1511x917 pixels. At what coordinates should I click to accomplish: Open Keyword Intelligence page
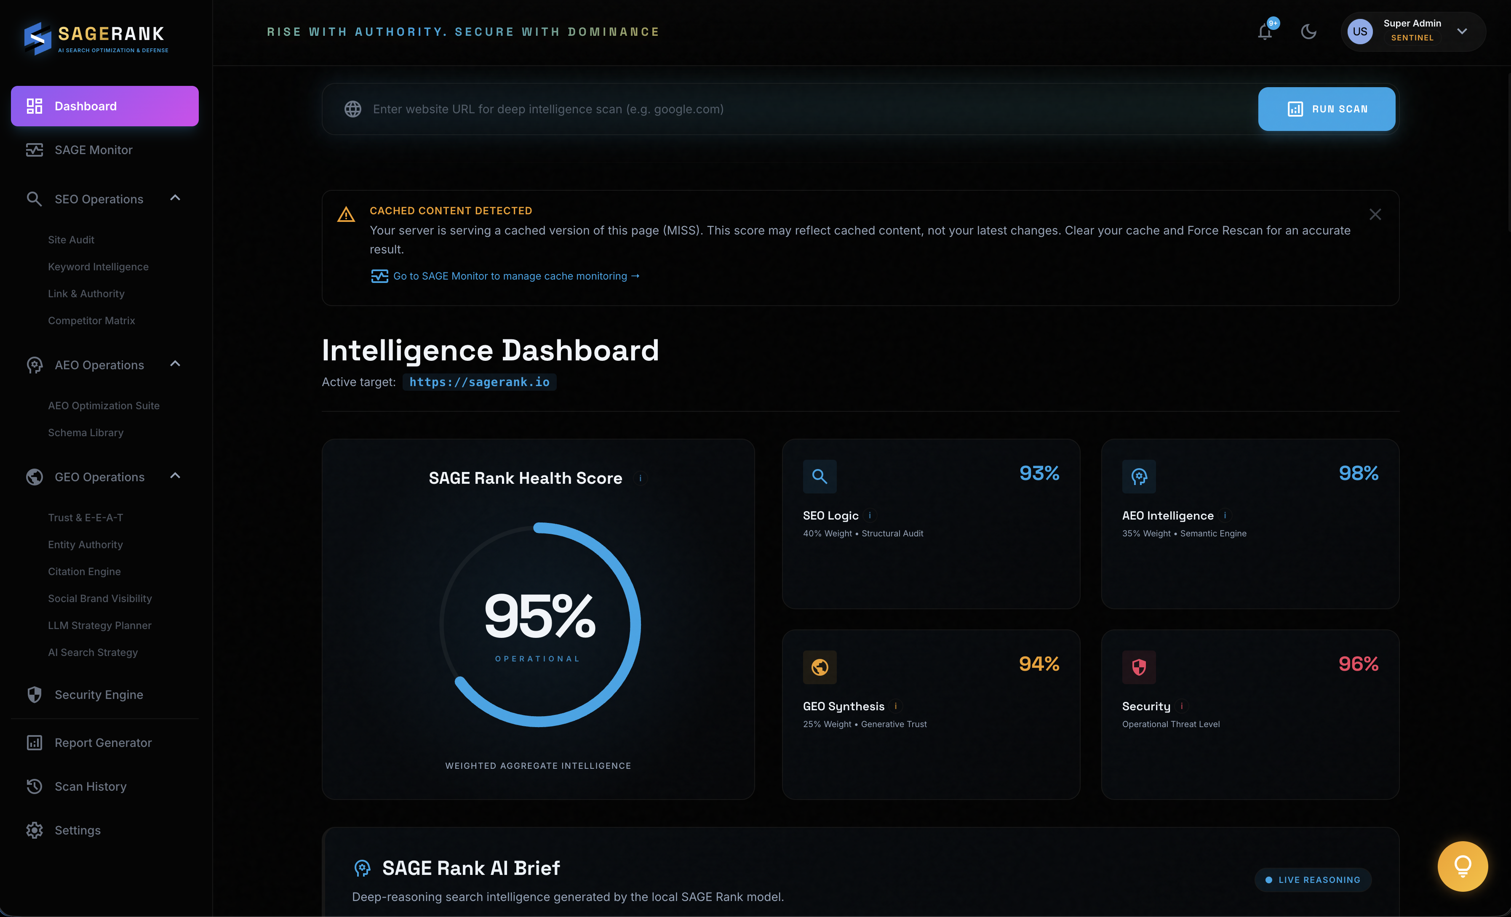(x=98, y=267)
